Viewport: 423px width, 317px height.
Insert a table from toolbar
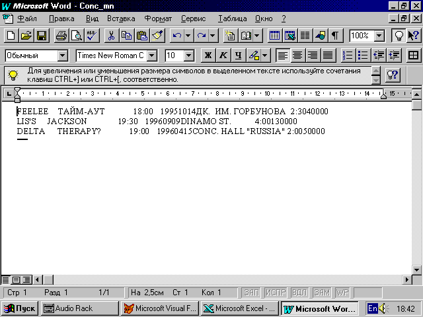(x=275, y=36)
